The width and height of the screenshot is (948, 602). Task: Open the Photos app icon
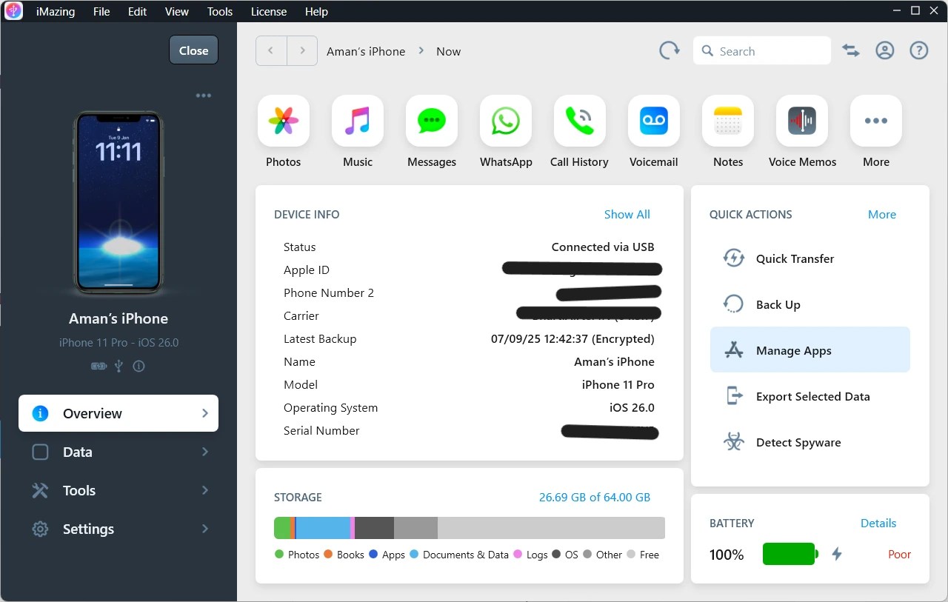pos(284,121)
